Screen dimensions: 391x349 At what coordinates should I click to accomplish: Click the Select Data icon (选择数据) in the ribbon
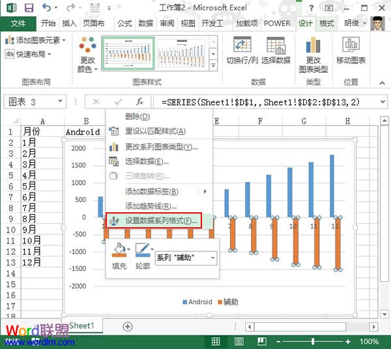point(276,46)
